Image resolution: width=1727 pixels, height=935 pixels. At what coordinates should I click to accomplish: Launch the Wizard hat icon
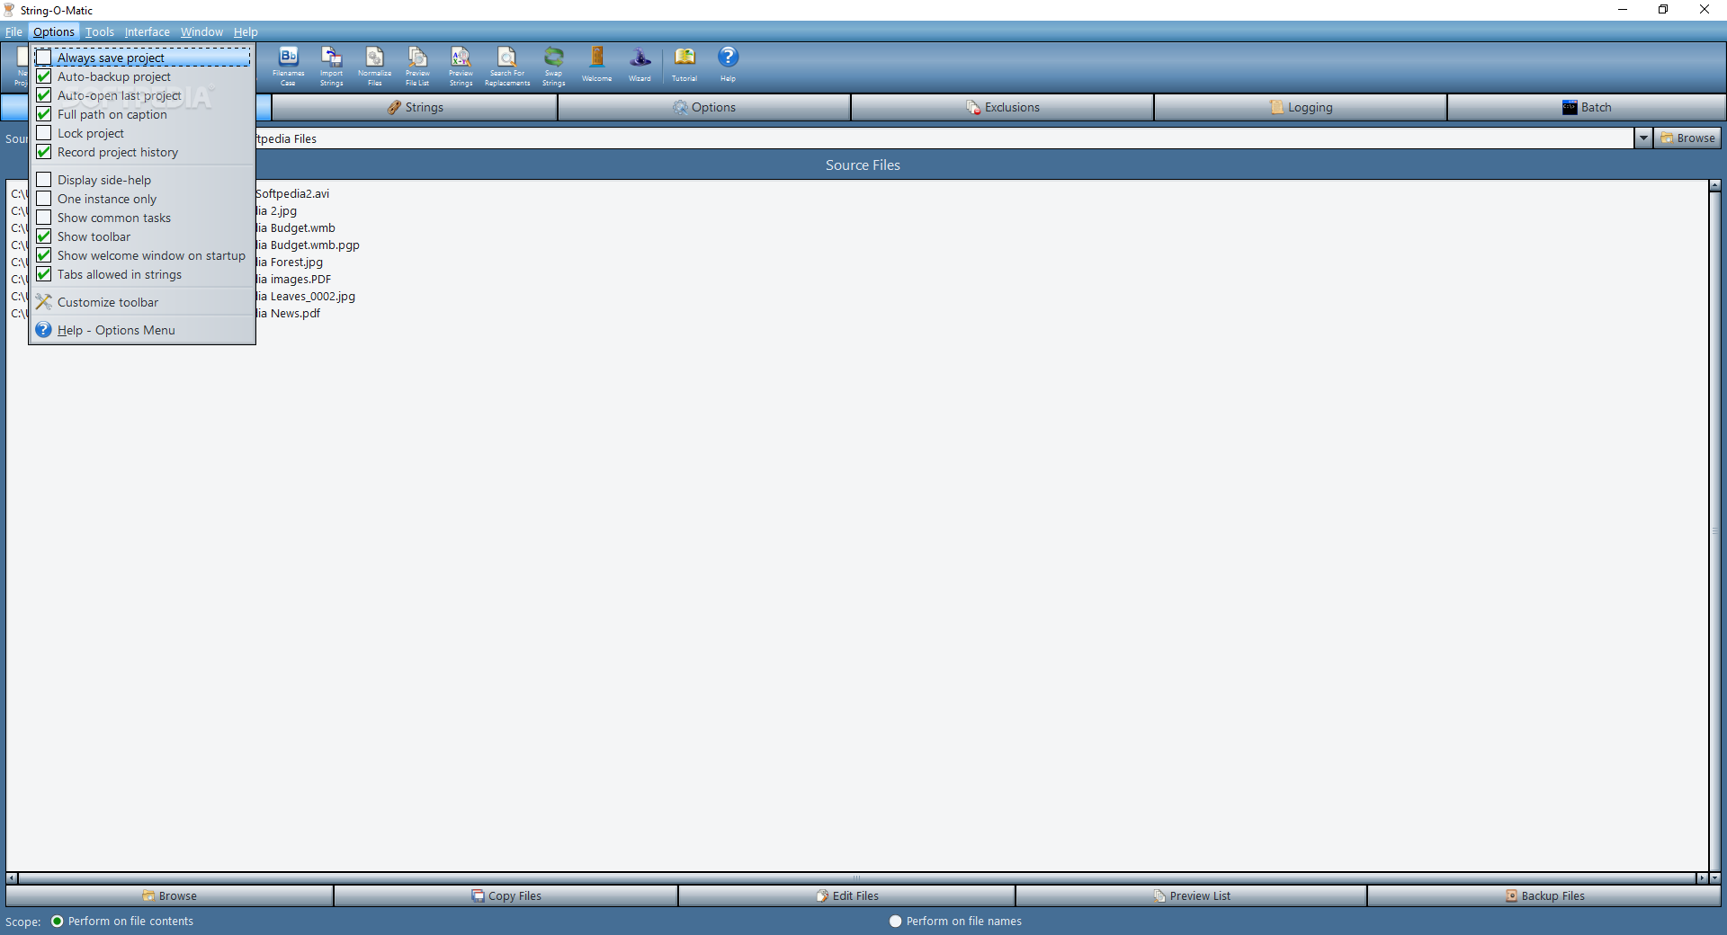click(x=640, y=65)
